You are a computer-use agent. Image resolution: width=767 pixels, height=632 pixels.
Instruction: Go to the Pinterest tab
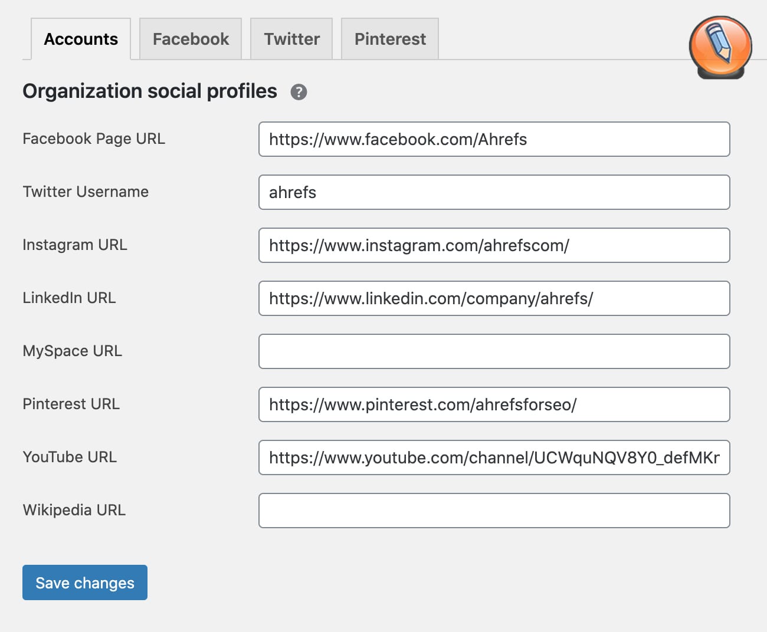click(390, 39)
